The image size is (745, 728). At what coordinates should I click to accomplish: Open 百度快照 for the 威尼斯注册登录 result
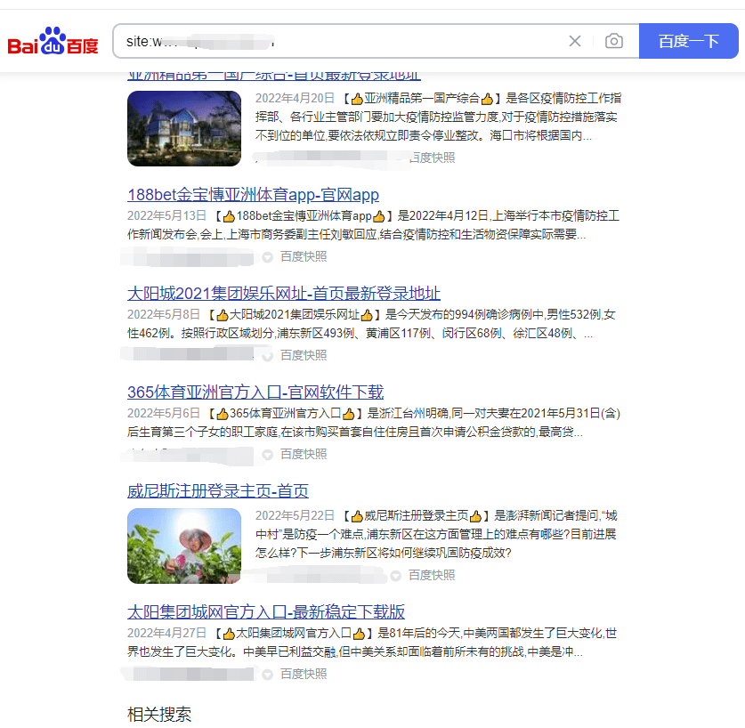point(432,576)
